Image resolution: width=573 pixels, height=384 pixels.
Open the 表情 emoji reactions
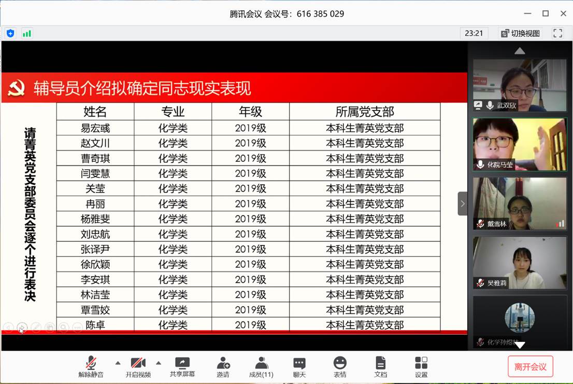(x=339, y=366)
